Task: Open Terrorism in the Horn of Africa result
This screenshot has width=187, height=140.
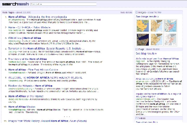Action: 46,48
